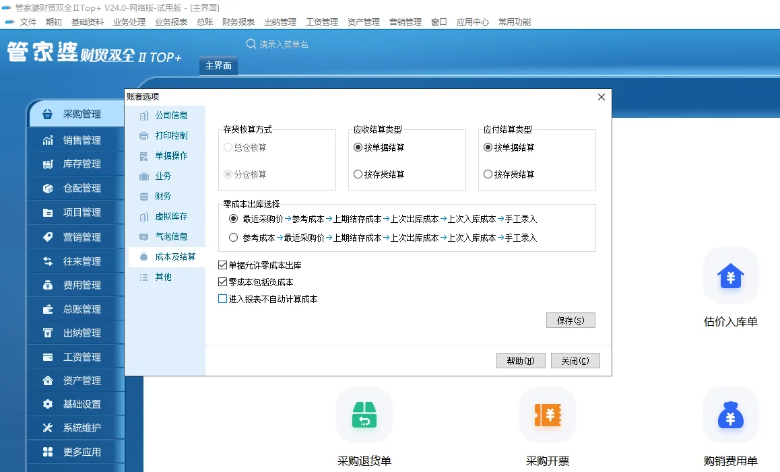Open the 工资管理 menu
The image size is (780, 472).
click(321, 22)
